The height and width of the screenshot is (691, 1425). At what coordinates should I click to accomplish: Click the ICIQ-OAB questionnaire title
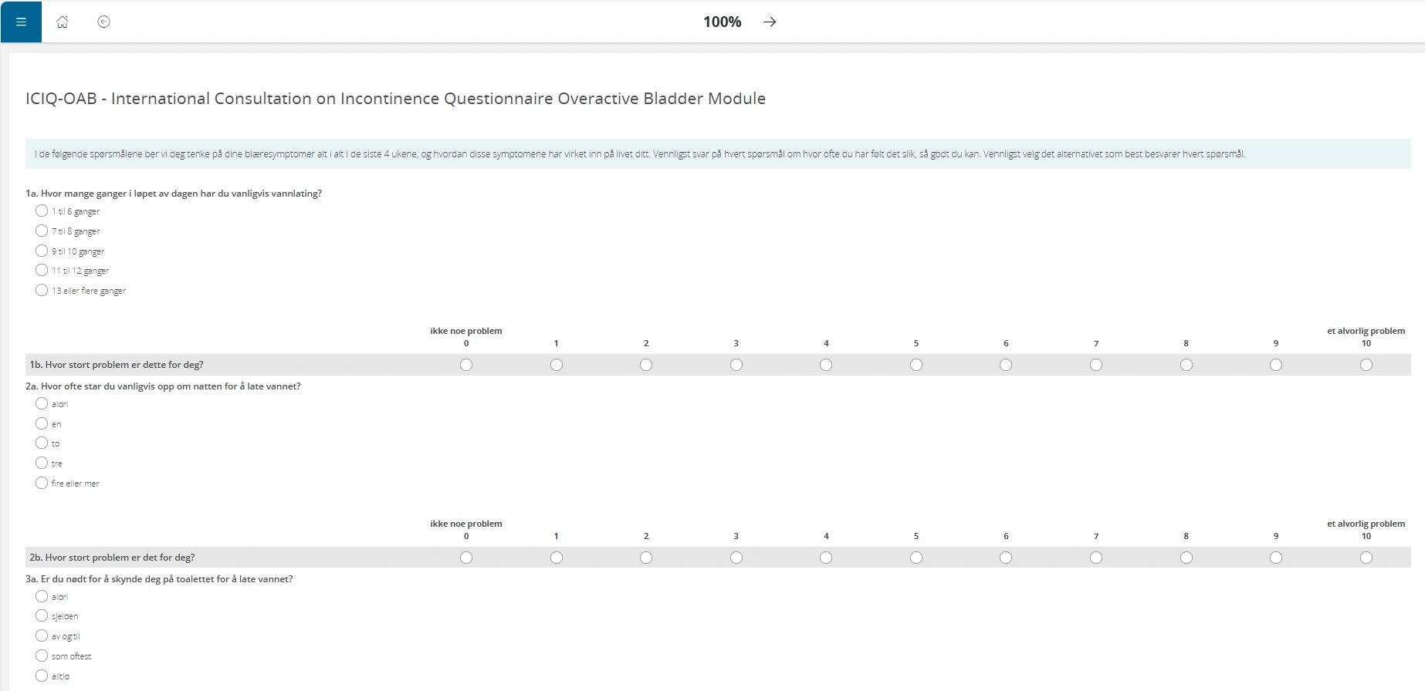(x=395, y=99)
